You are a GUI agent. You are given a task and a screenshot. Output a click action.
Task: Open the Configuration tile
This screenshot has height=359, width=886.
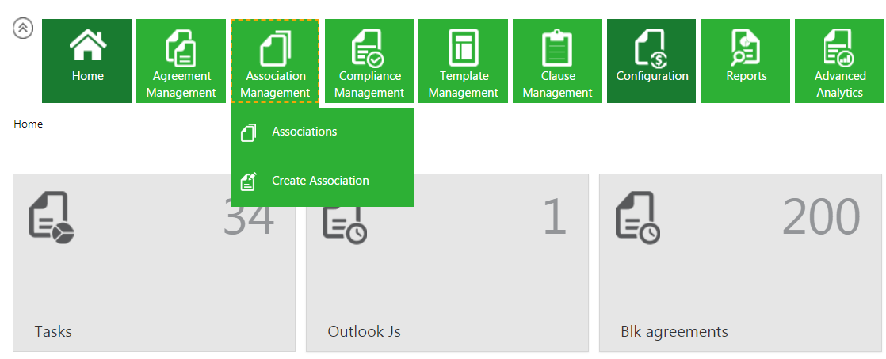pos(651,62)
